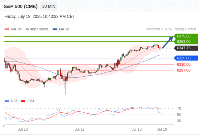
Task: Click the 6375.00 resistance price tag
Action: (186, 36)
